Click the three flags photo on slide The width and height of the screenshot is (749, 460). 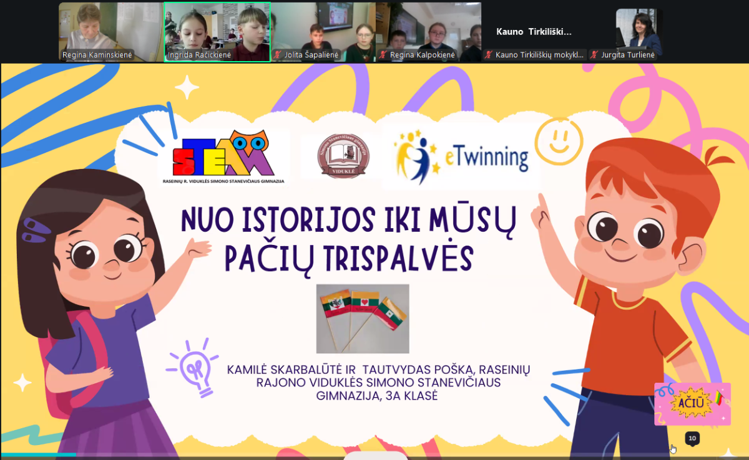[x=363, y=319]
